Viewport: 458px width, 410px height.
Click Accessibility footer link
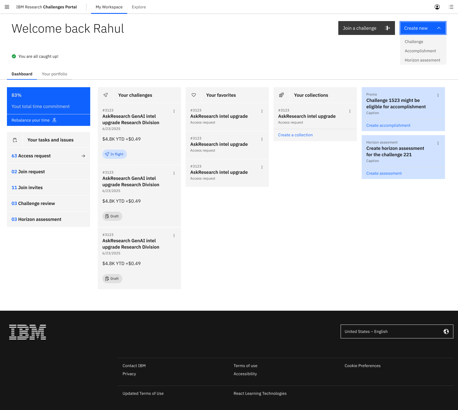tap(245, 374)
